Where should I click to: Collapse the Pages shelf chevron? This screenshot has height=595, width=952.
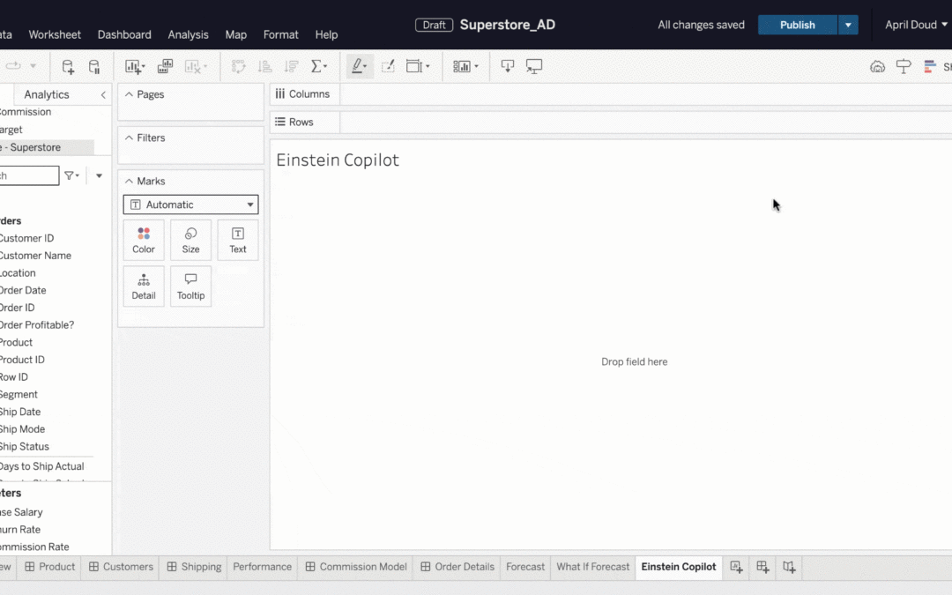pyautogui.click(x=129, y=94)
